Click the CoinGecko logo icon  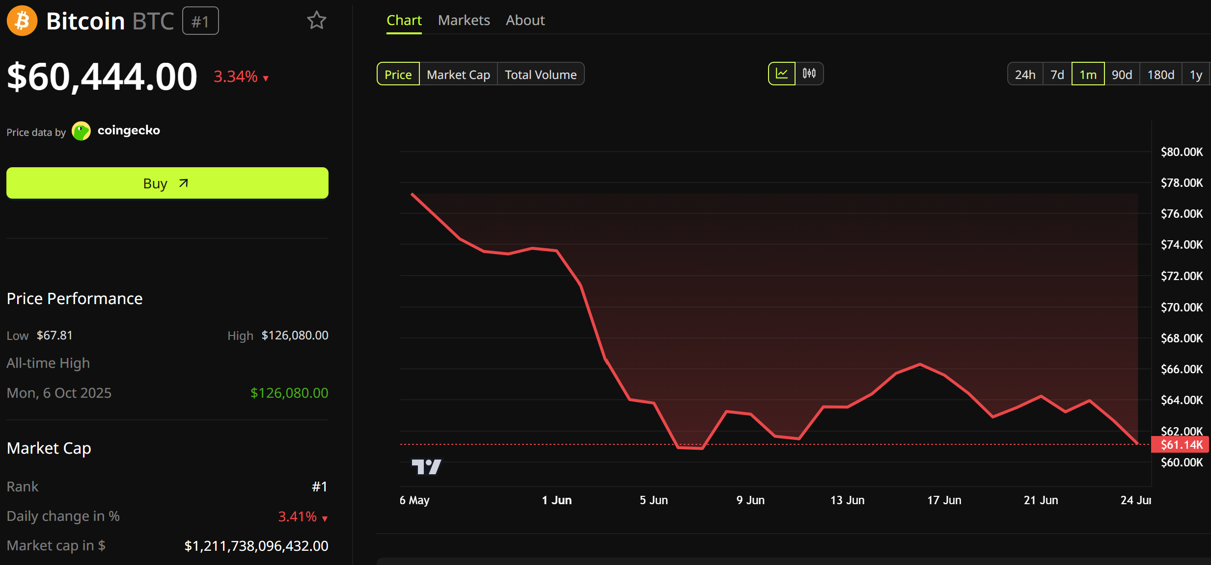[81, 131]
